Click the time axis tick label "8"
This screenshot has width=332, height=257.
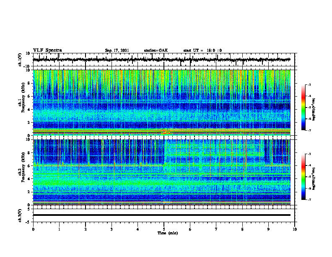coord(242,229)
